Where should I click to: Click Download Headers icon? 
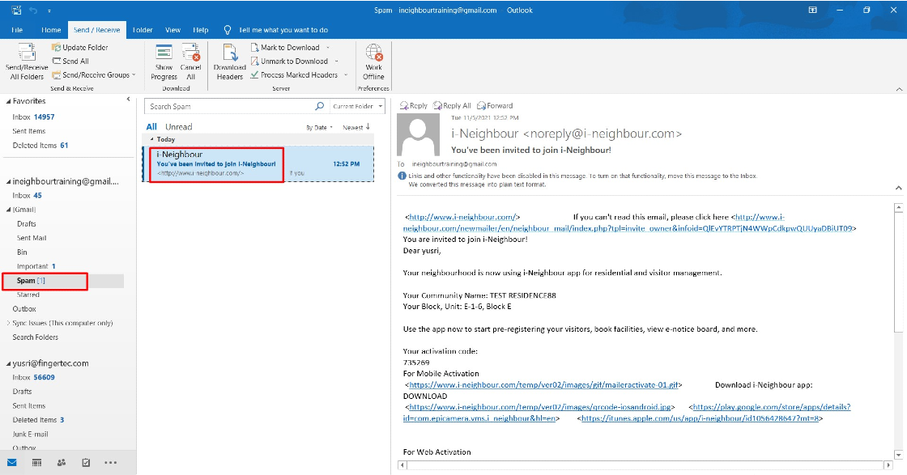(x=230, y=52)
